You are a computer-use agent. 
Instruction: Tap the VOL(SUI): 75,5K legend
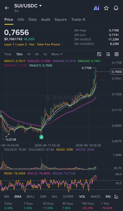pos(15,150)
